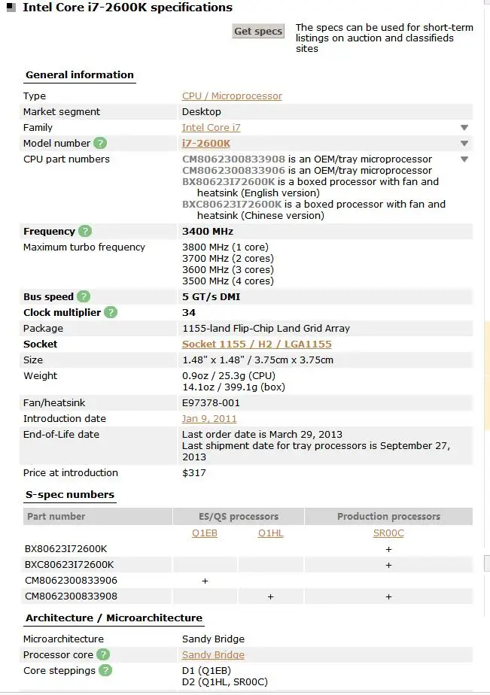Viewport: 490px width, 695px height.
Task: Click the Bus speed help icon
Action: pos(84,296)
